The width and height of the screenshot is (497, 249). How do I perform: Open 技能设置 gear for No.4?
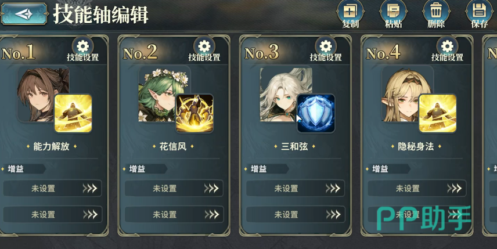pos(447,49)
